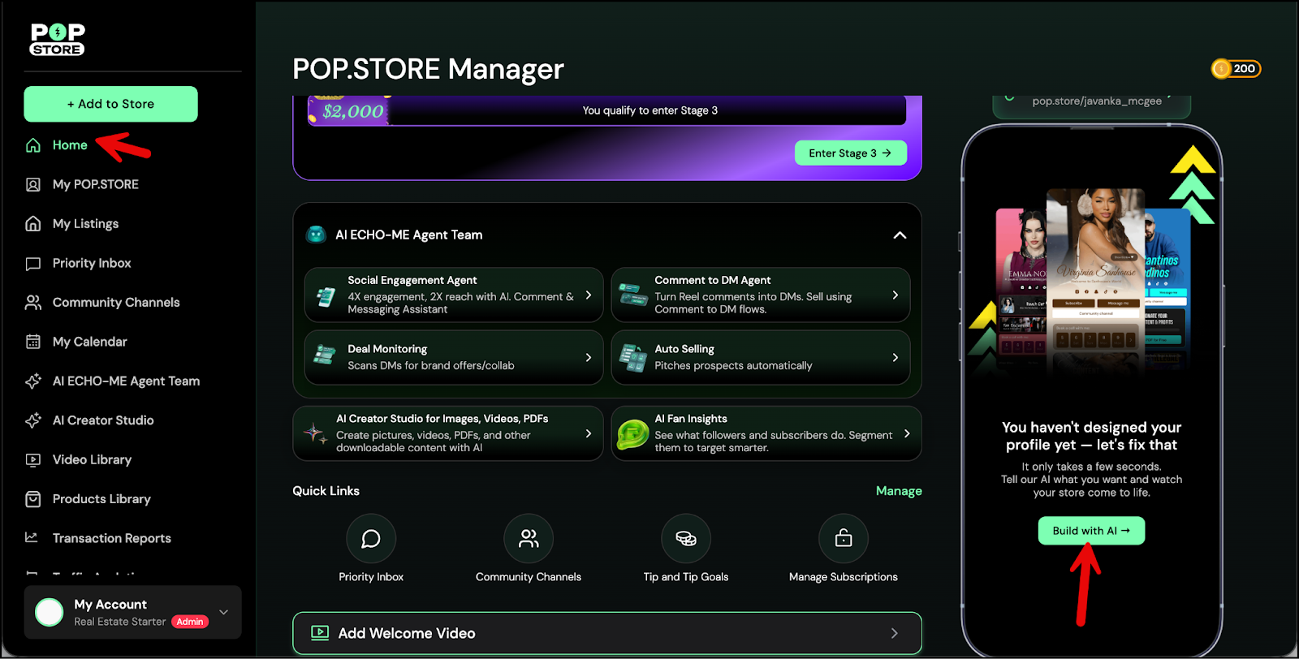1299x659 pixels.
Task: Expand the Add Welcome Video row
Action: [606, 633]
